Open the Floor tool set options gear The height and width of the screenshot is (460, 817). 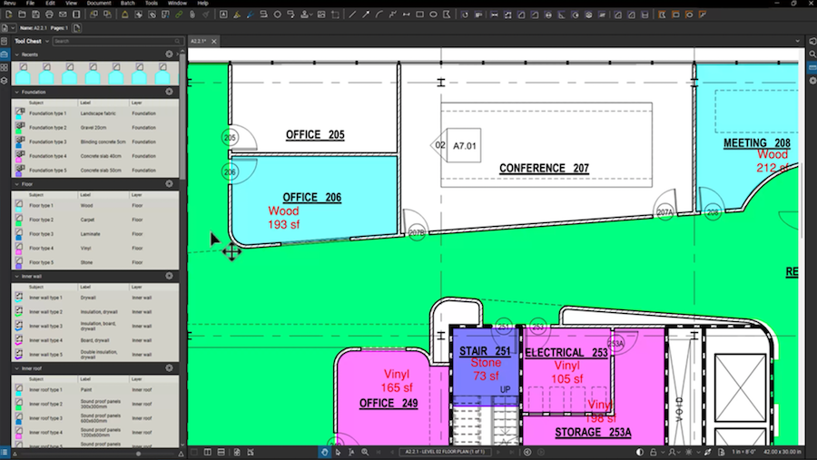click(169, 184)
